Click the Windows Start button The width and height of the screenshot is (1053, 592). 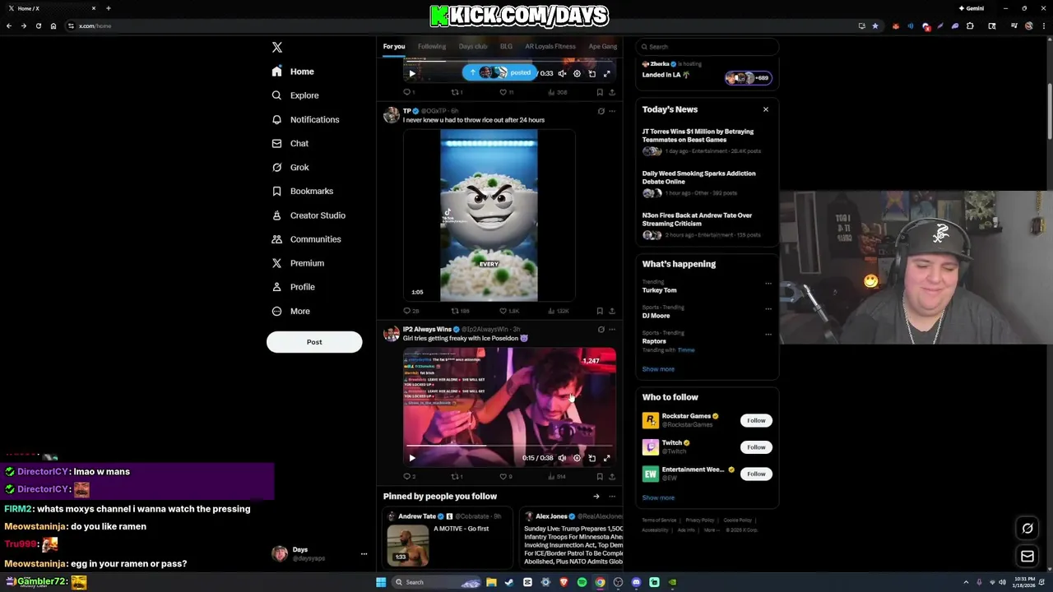pyautogui.click(x=381, y=582)
